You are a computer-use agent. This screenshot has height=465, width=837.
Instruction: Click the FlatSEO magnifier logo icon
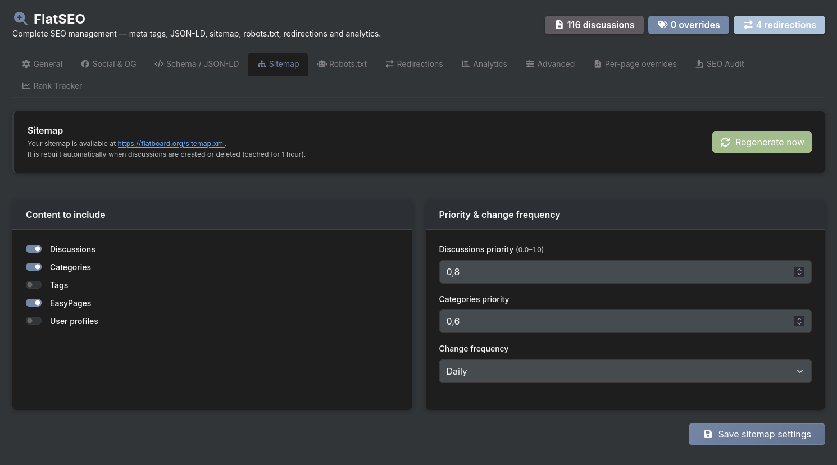pyautogui.click(x=20, y=19)
